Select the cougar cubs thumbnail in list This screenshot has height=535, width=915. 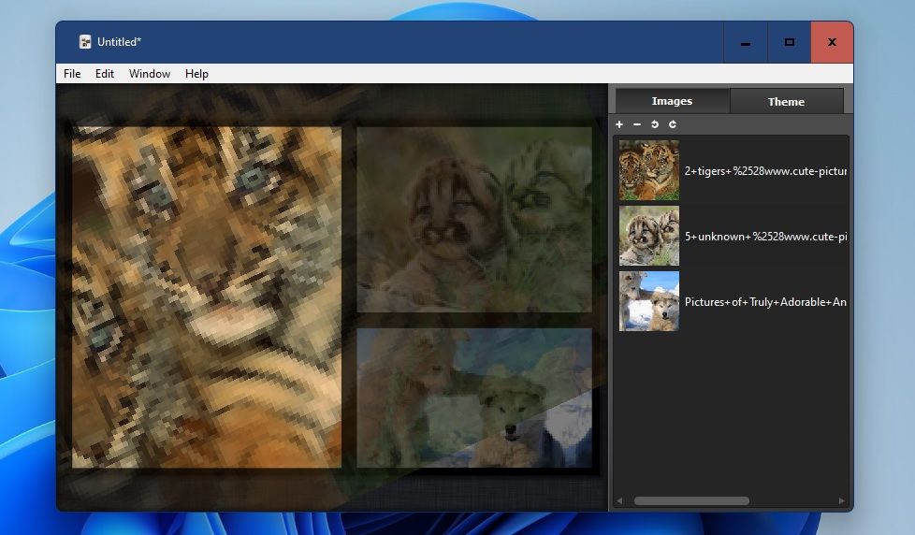(649, 236)
